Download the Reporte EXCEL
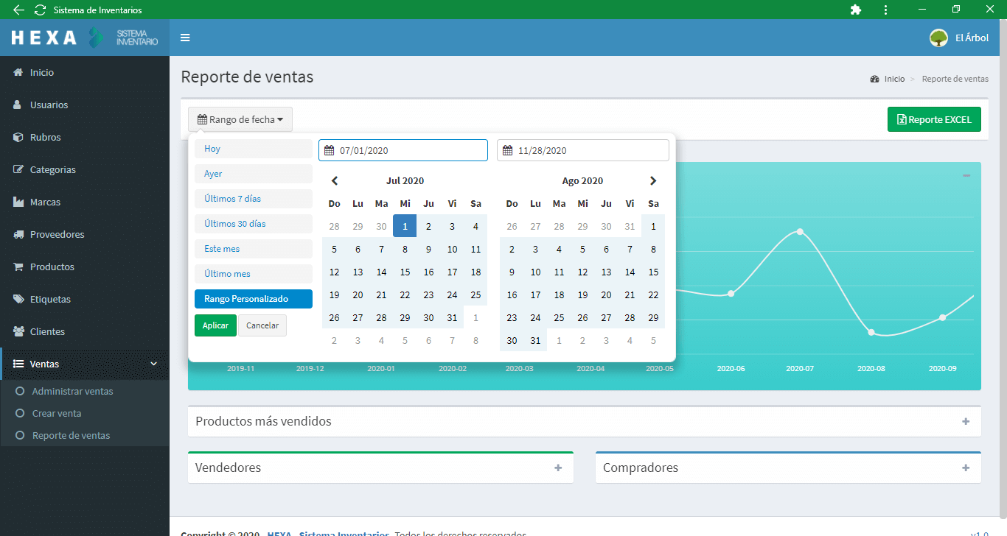The image size is (1007, 536). (934, 119)
